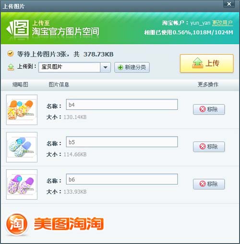Click the green upload arrow icon beside 上传到
Image resolution: width=240 pixels, height=244 pixels.
pyautogui.click(x=11, y=67)
